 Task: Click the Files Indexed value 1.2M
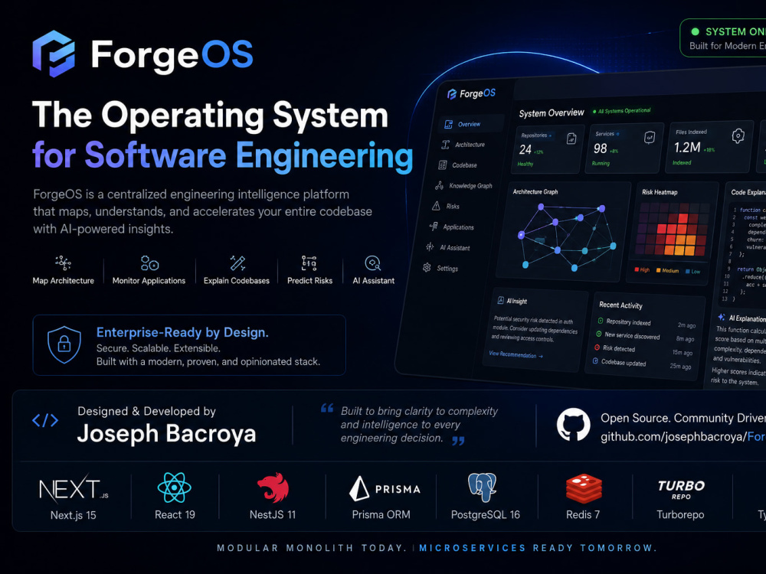pyautogui.click(x=687, y=147)
